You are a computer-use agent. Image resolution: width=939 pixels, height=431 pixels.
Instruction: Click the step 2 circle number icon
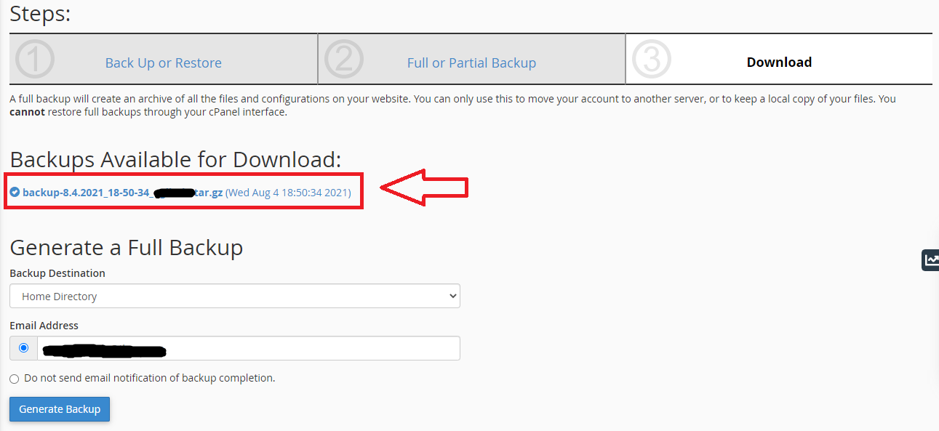coord(343,60)
